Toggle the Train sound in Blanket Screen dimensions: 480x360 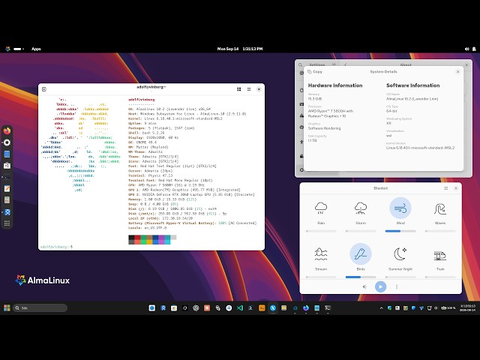tap(440, 254)
